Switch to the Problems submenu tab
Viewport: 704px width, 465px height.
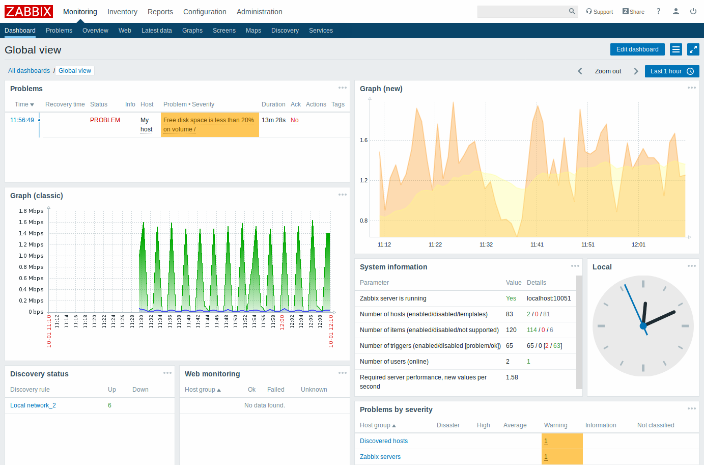pos(59,31)
